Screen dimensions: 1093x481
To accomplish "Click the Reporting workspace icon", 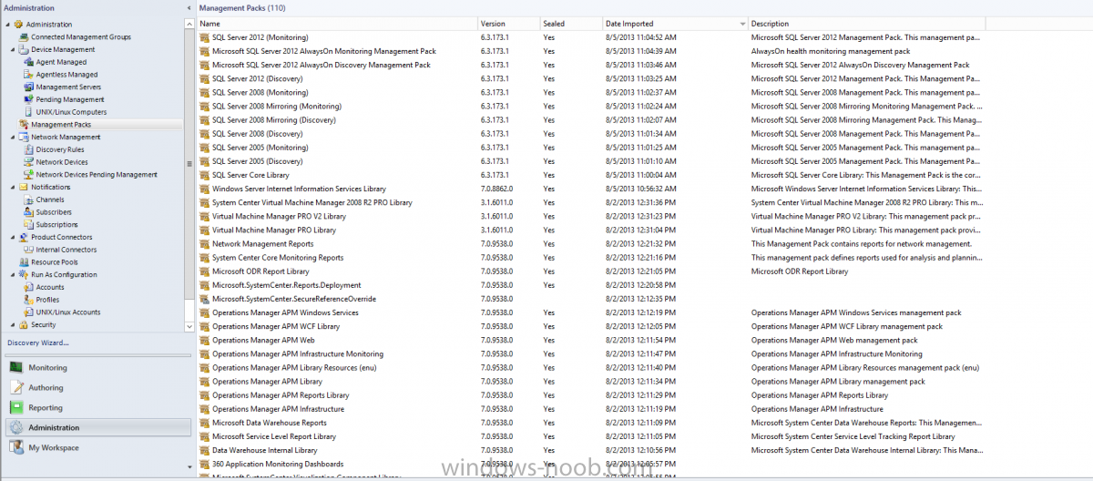I will (16, 408).
